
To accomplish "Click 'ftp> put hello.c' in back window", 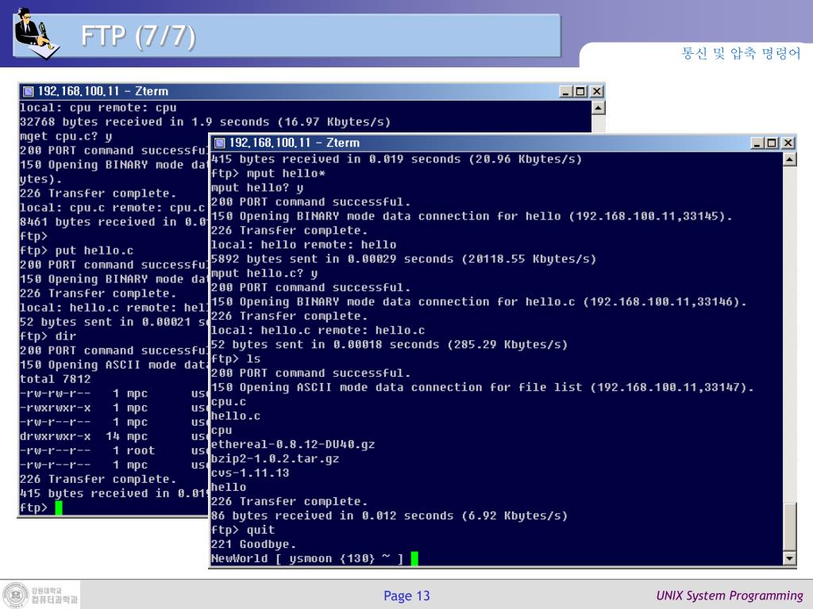I will (x=76, y=251).
